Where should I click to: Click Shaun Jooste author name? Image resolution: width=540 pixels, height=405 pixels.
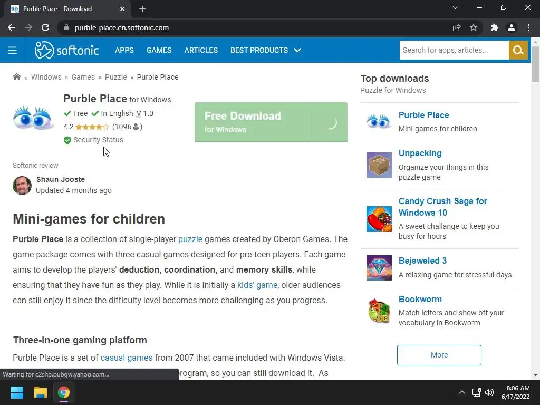[x=61, y=179]
